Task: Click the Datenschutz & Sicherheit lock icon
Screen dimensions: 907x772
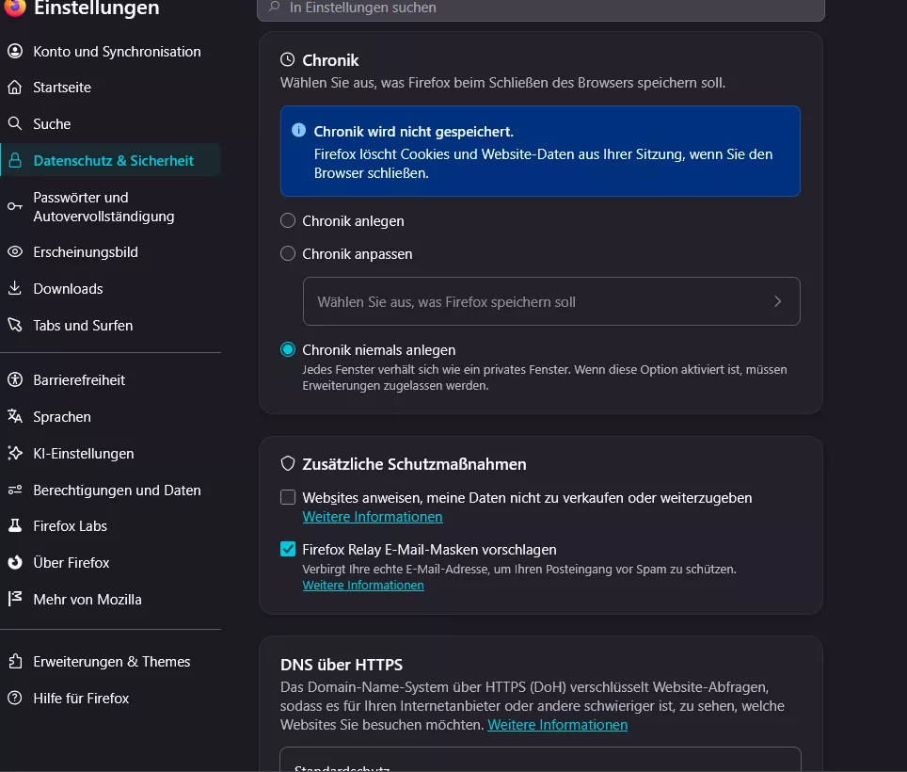Action: [15, 160]
